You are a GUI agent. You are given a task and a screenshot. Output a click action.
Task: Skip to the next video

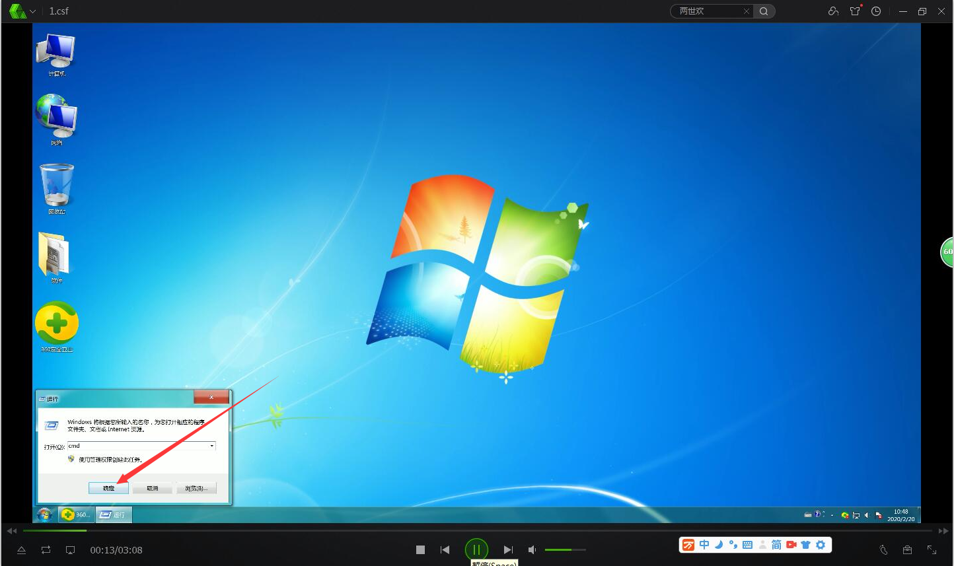tap(508, 549)
